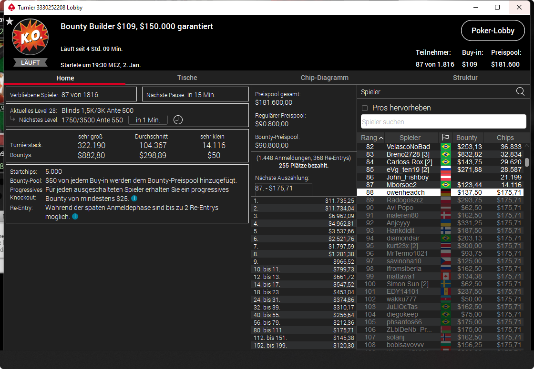Select player row Avi Popo
This screenshot has width=534, height=369.
click(x=440, y=208)
